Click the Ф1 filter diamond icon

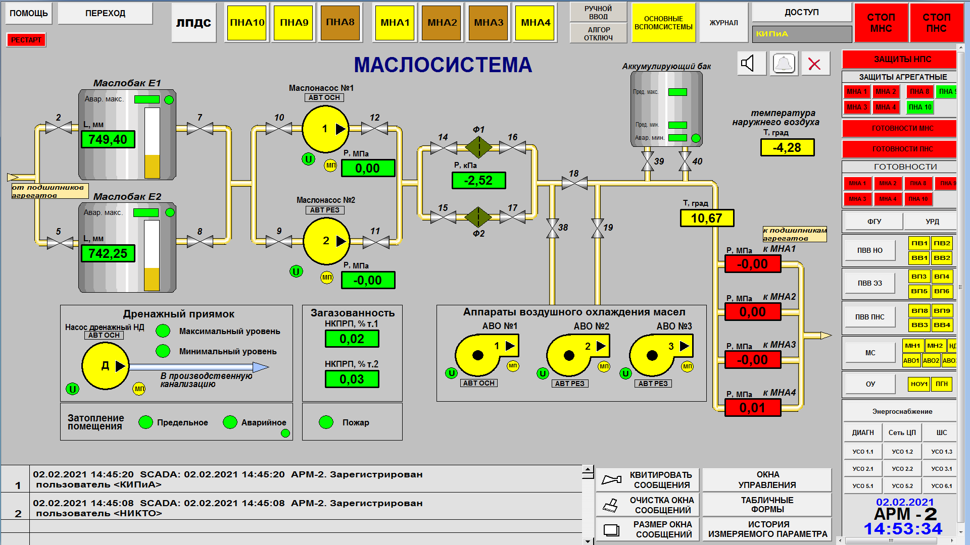pos(478,147)
